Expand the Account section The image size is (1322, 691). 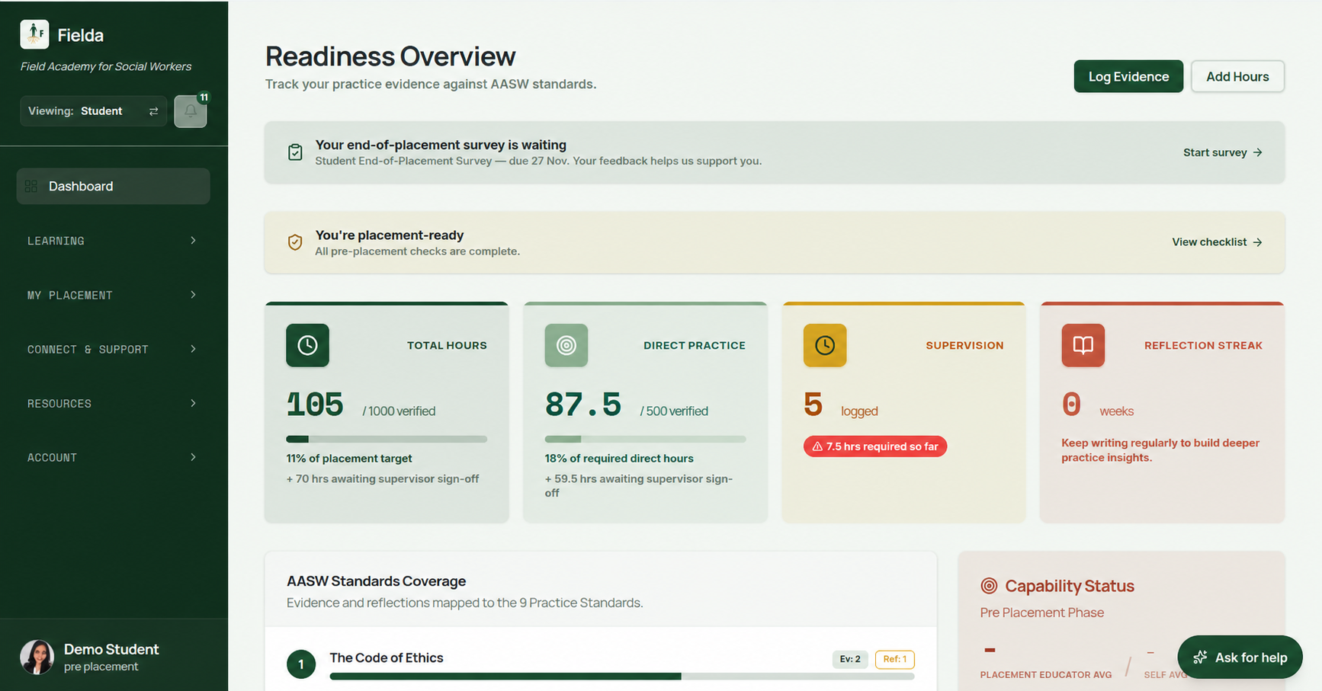pos(113,457)
